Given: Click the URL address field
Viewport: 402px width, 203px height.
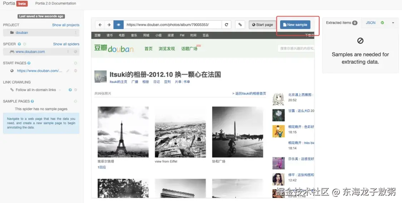Looking at the screenshot, I should point(173,25).
